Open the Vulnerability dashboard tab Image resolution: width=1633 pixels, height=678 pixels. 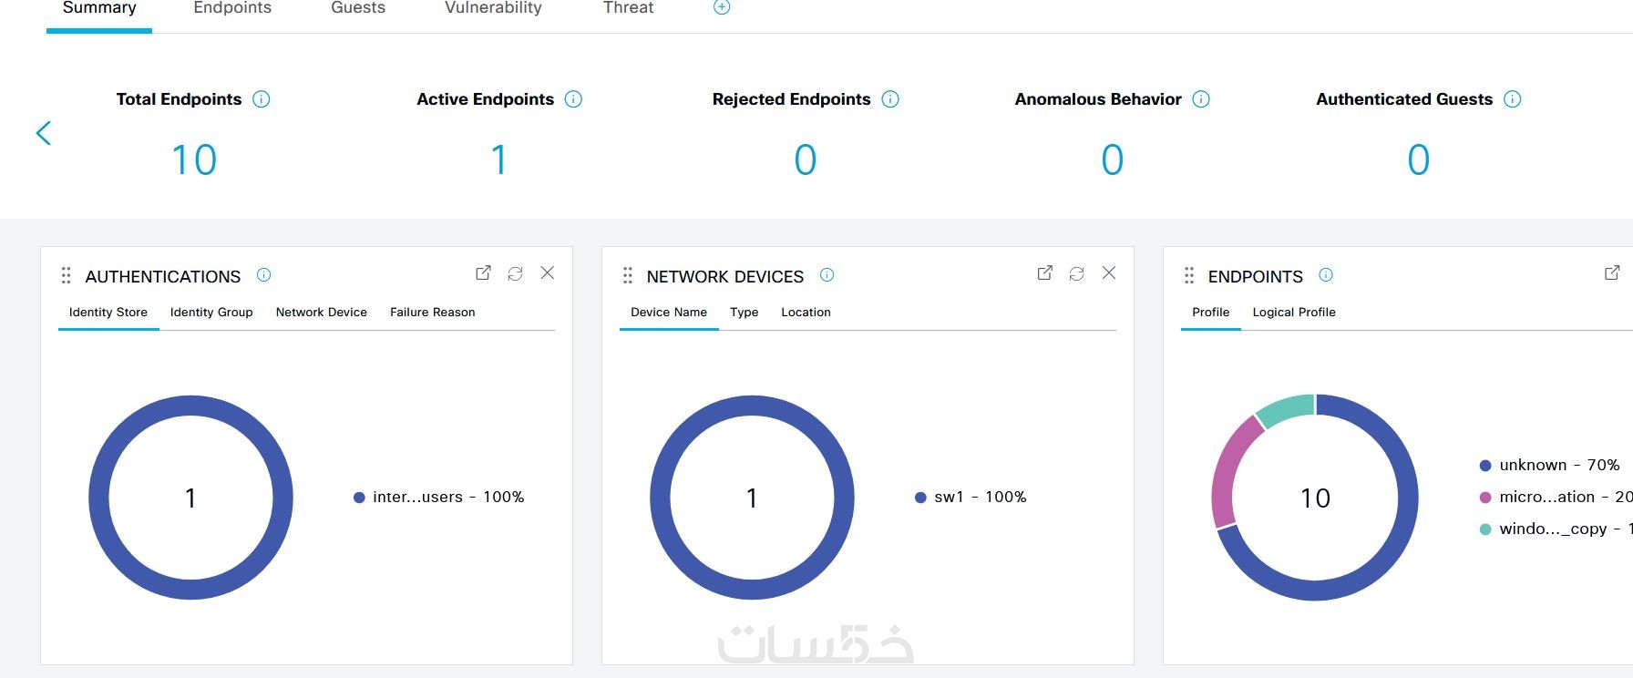[x=493, y=8]
